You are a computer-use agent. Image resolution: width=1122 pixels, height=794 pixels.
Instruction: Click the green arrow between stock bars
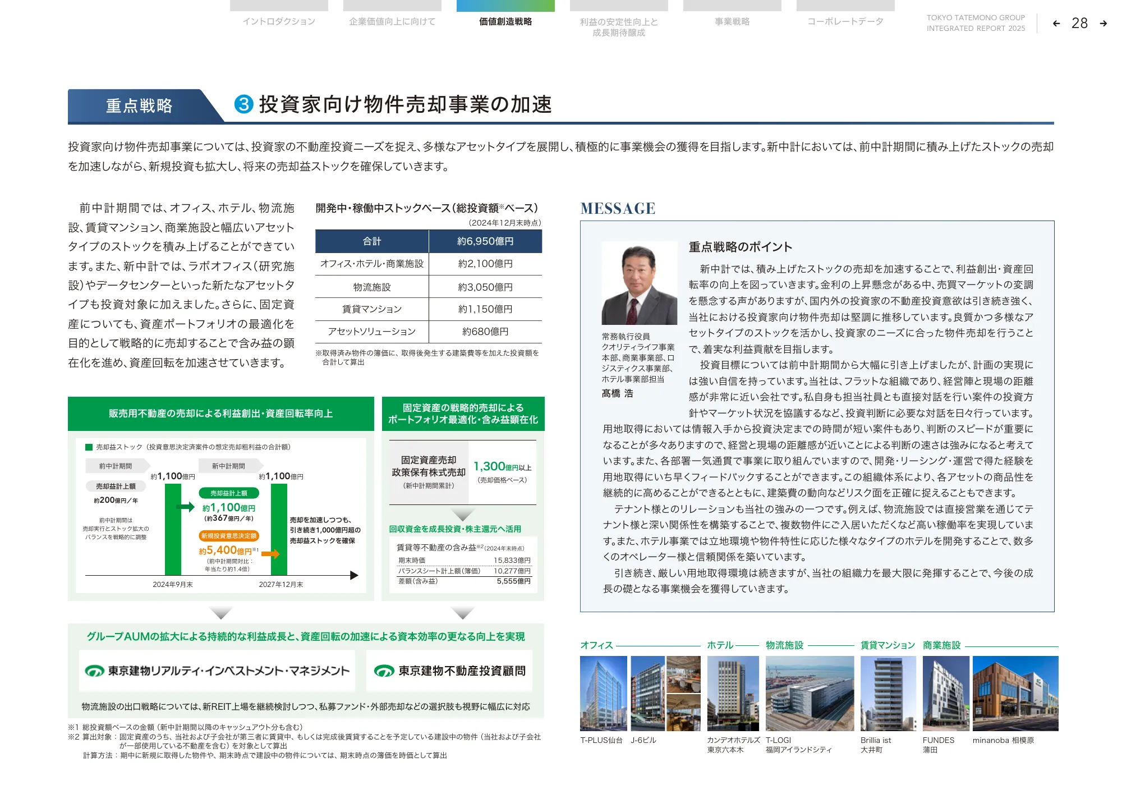(185, 507)
